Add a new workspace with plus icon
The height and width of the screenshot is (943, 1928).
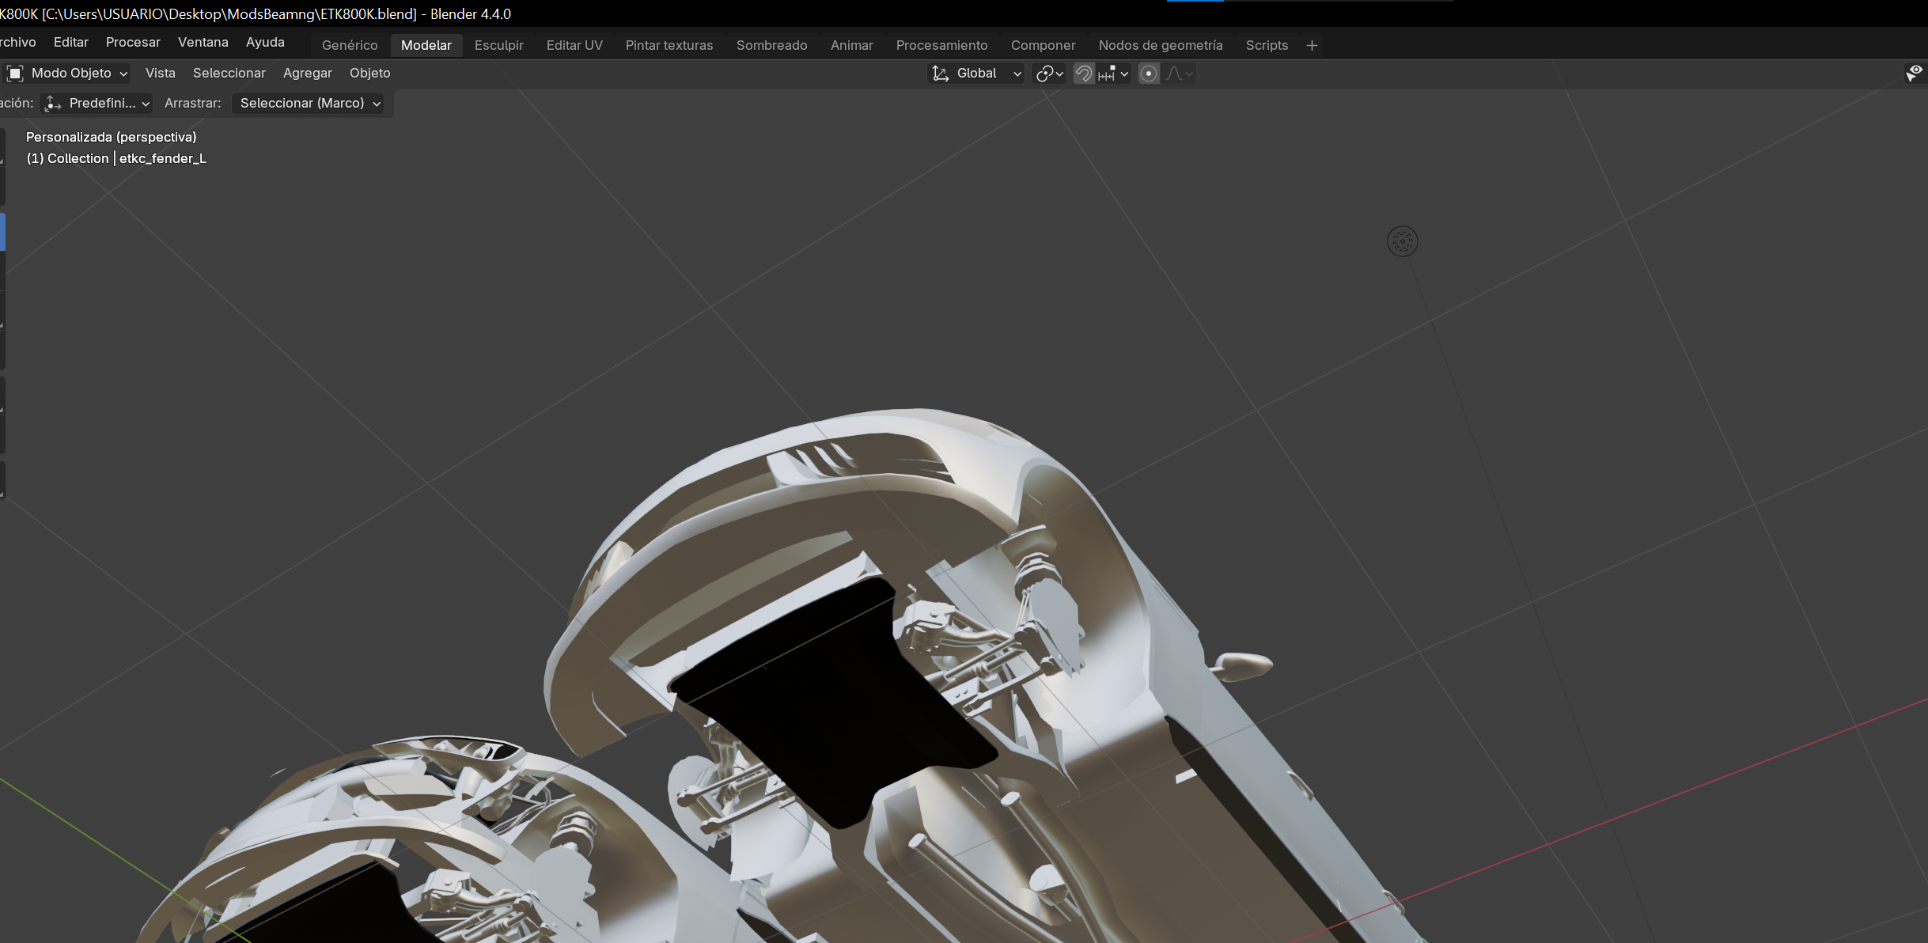[x=1312, y=46]
